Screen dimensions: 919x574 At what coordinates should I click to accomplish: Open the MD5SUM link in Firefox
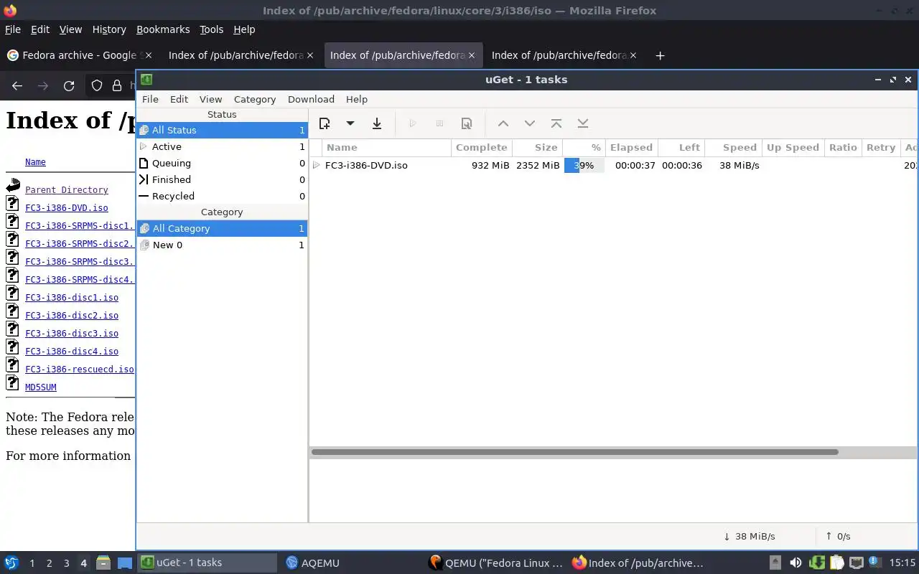coord(41,387)
